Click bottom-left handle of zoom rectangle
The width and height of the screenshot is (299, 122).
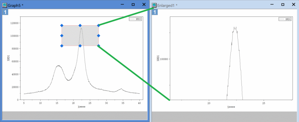[62, 46]
